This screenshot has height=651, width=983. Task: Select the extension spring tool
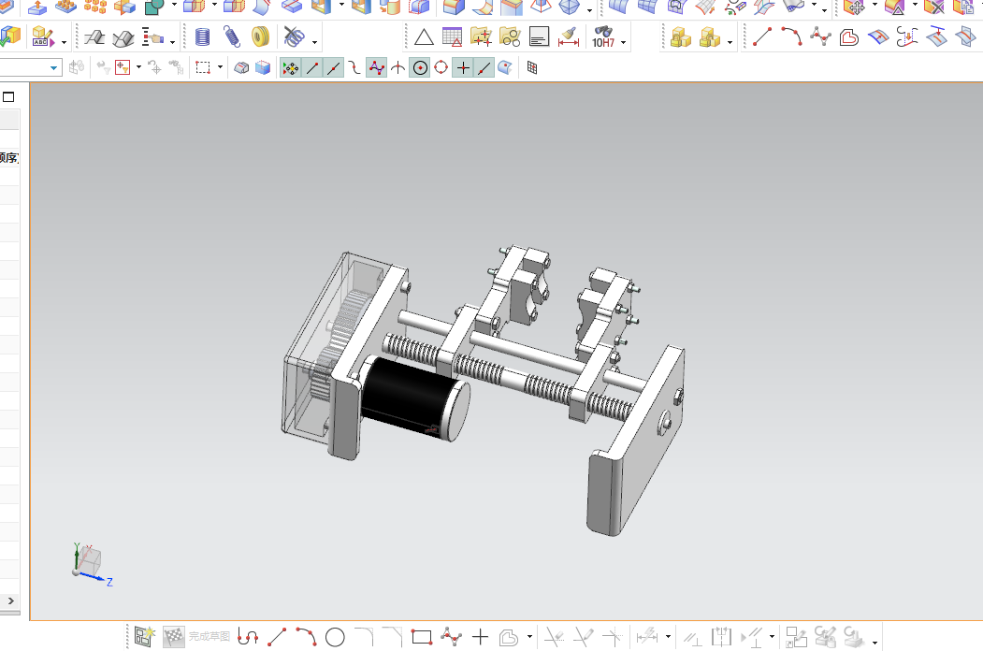(231, 37)
